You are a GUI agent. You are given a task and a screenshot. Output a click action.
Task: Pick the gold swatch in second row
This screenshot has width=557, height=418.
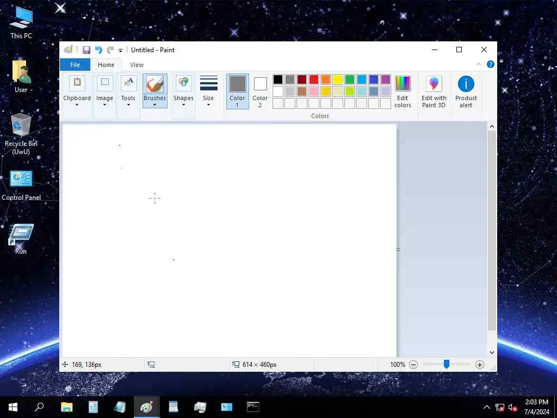click(326, 91)
